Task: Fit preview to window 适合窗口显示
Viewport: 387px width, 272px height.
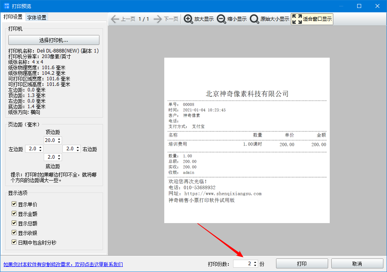Action: click(x=312, y=19)
